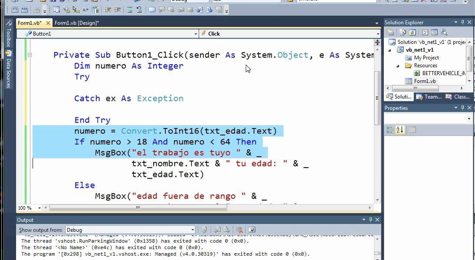
Task: Collapse the Button1_Click Sub outline region
Action: coord(30,55)
